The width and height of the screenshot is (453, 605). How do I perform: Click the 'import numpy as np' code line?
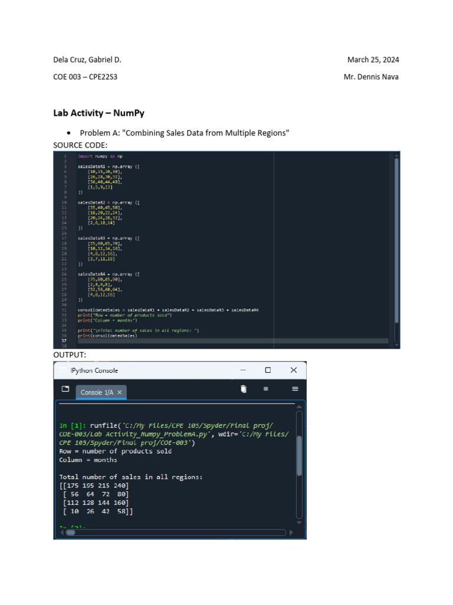click(100, 156)
